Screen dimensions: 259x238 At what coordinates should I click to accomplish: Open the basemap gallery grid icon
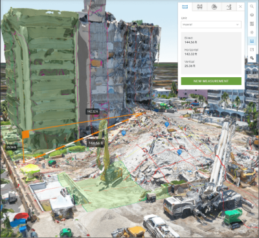point(252,24)
